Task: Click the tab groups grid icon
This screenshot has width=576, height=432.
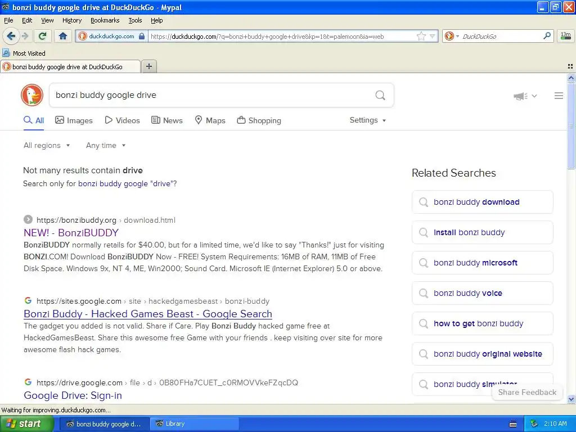Action: (x=570, y=66)
